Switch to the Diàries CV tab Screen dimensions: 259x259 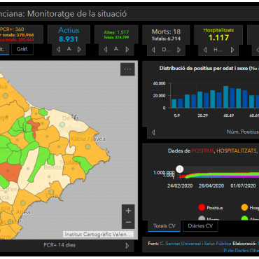[x=200, y=226]
